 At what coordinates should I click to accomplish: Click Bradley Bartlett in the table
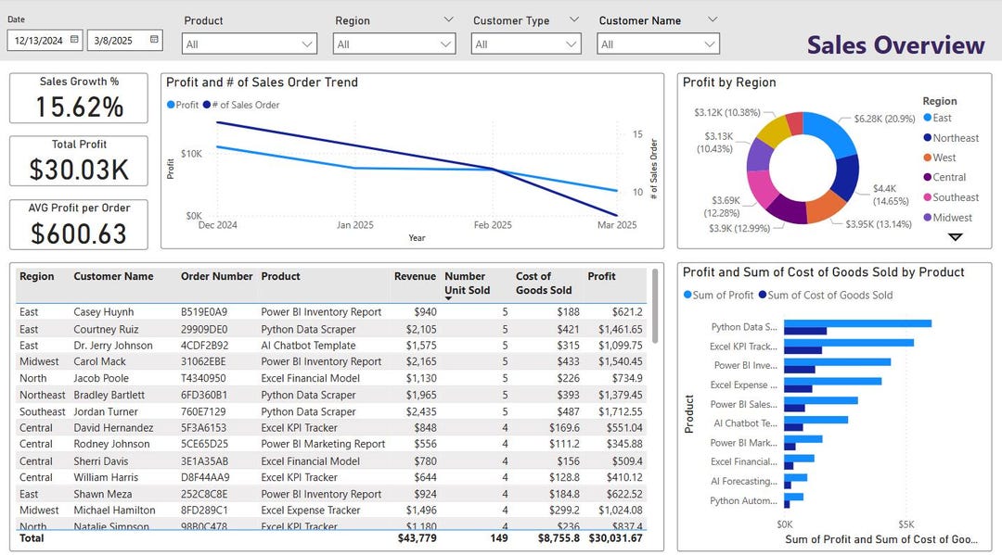coord(109,395)
